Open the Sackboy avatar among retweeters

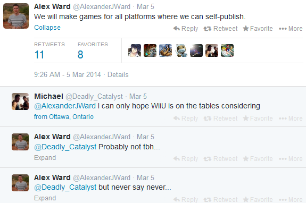[181, 50]
